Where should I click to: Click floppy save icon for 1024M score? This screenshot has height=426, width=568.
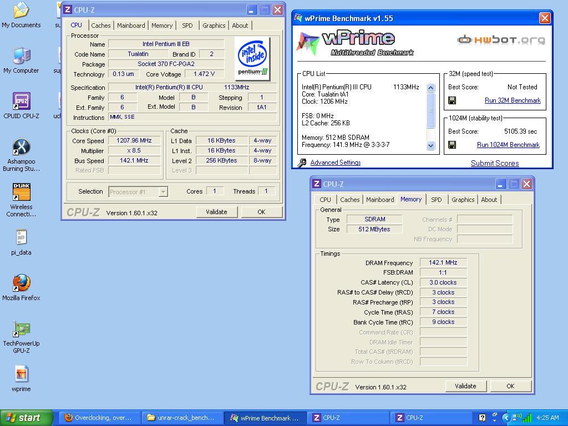(x=452, y=145)
